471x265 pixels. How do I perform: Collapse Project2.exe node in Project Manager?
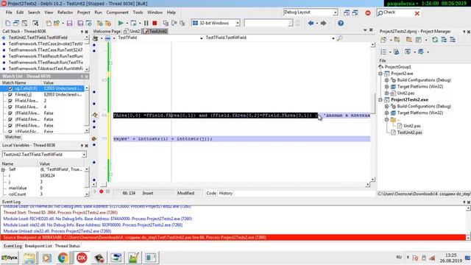pyautogui.click(x=380, y=74)
